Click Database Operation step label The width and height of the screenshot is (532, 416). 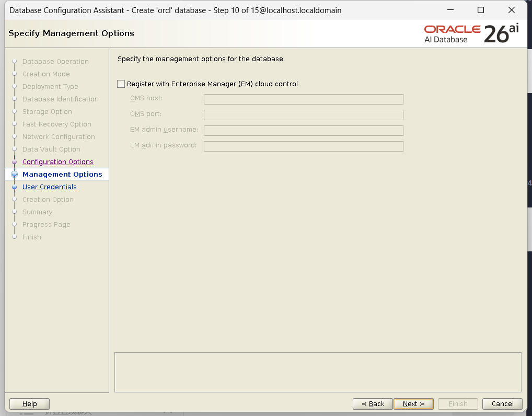55,62
